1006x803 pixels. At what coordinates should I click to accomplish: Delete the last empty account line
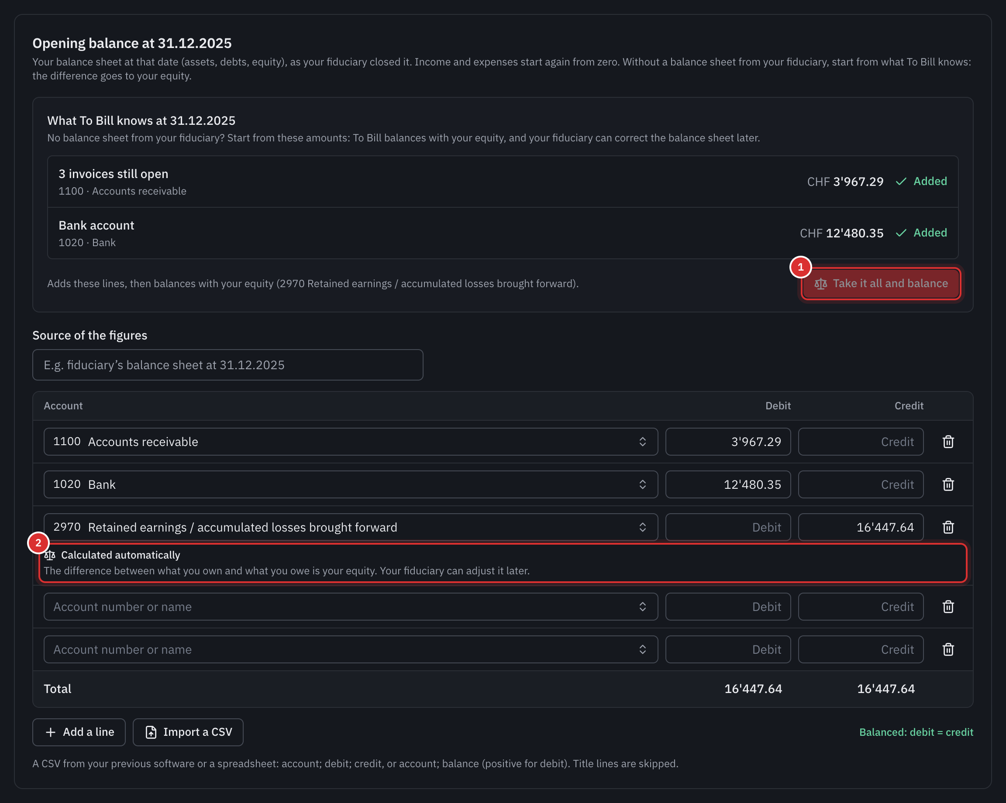[947, 649]
